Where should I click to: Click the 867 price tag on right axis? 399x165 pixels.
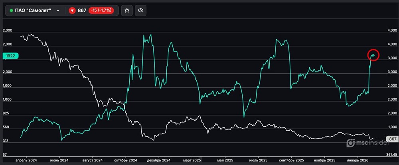[x=392, y=139]
